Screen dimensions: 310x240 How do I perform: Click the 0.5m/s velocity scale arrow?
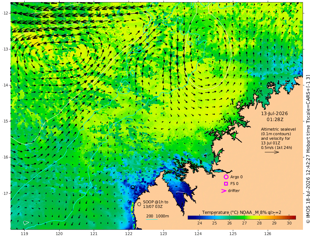(272, 152)
